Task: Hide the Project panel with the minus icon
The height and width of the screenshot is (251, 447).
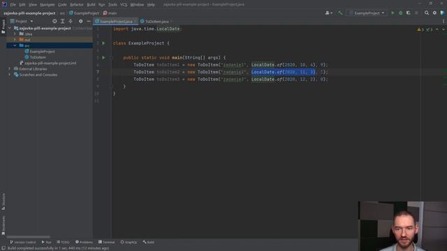Action: 89,21
